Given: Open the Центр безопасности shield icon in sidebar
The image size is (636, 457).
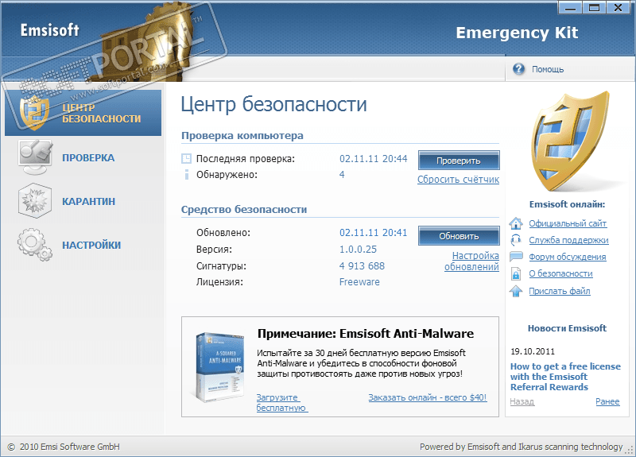Looking at the screenshot, I should pyautogui.click(x=34, y=113).
